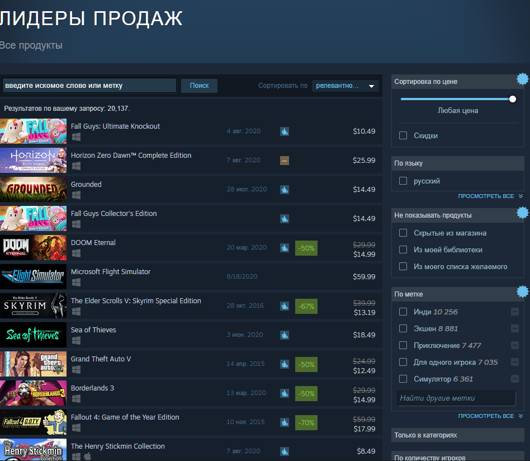Click the Найти другие метки tag search field

(x=456, y=398)
